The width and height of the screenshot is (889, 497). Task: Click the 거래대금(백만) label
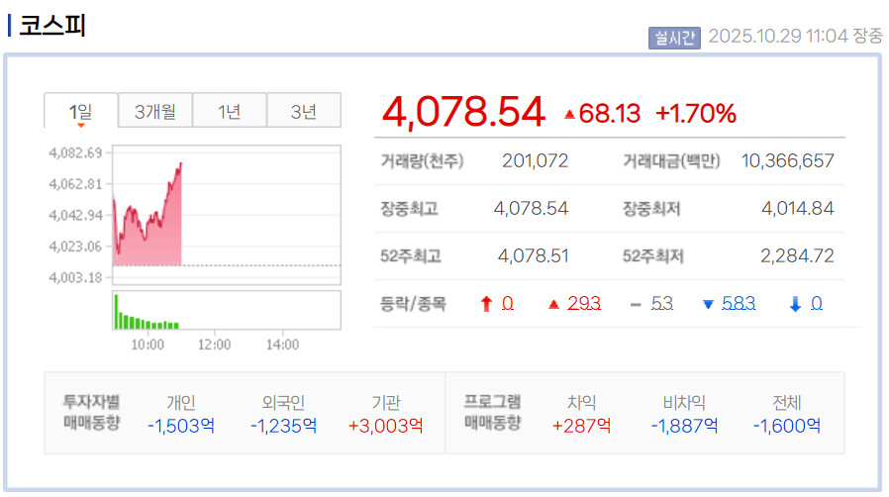tap(671, 161)
